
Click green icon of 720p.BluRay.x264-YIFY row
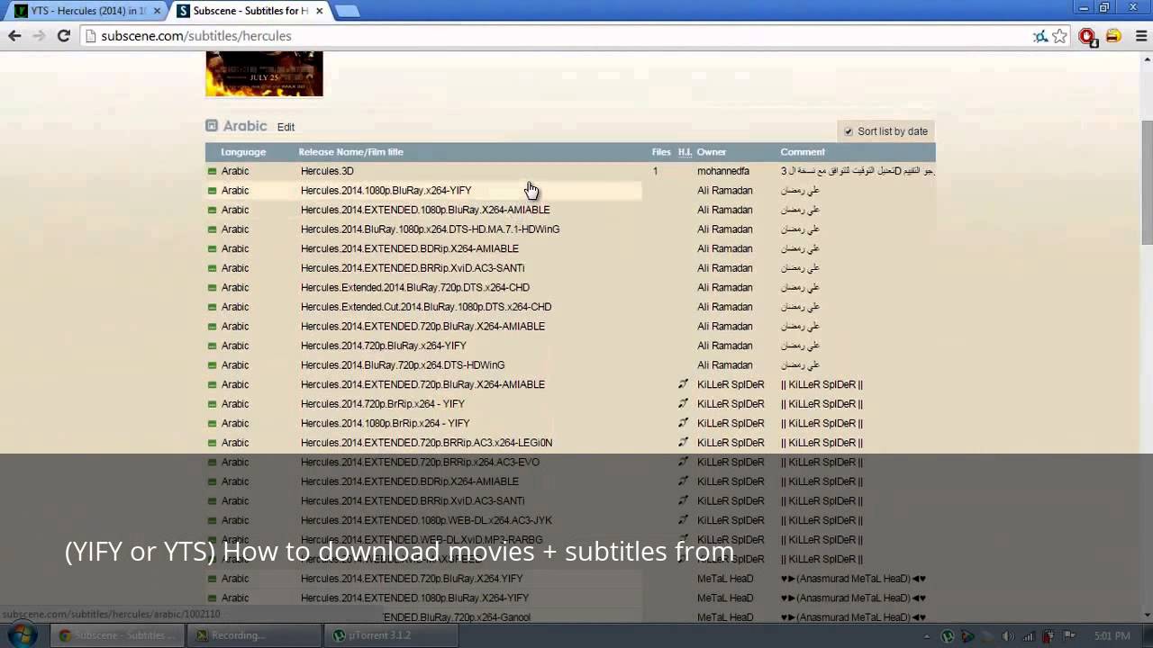coord(213,346)
